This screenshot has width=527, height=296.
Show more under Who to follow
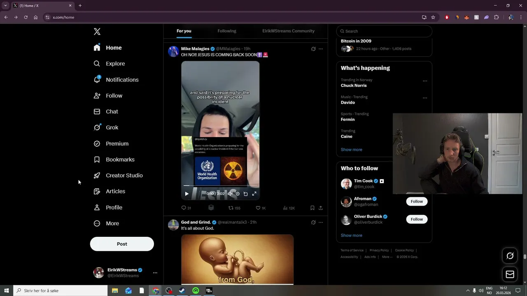coord(352,236)
